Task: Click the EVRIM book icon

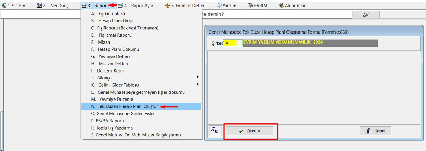Action: (251, 6)
